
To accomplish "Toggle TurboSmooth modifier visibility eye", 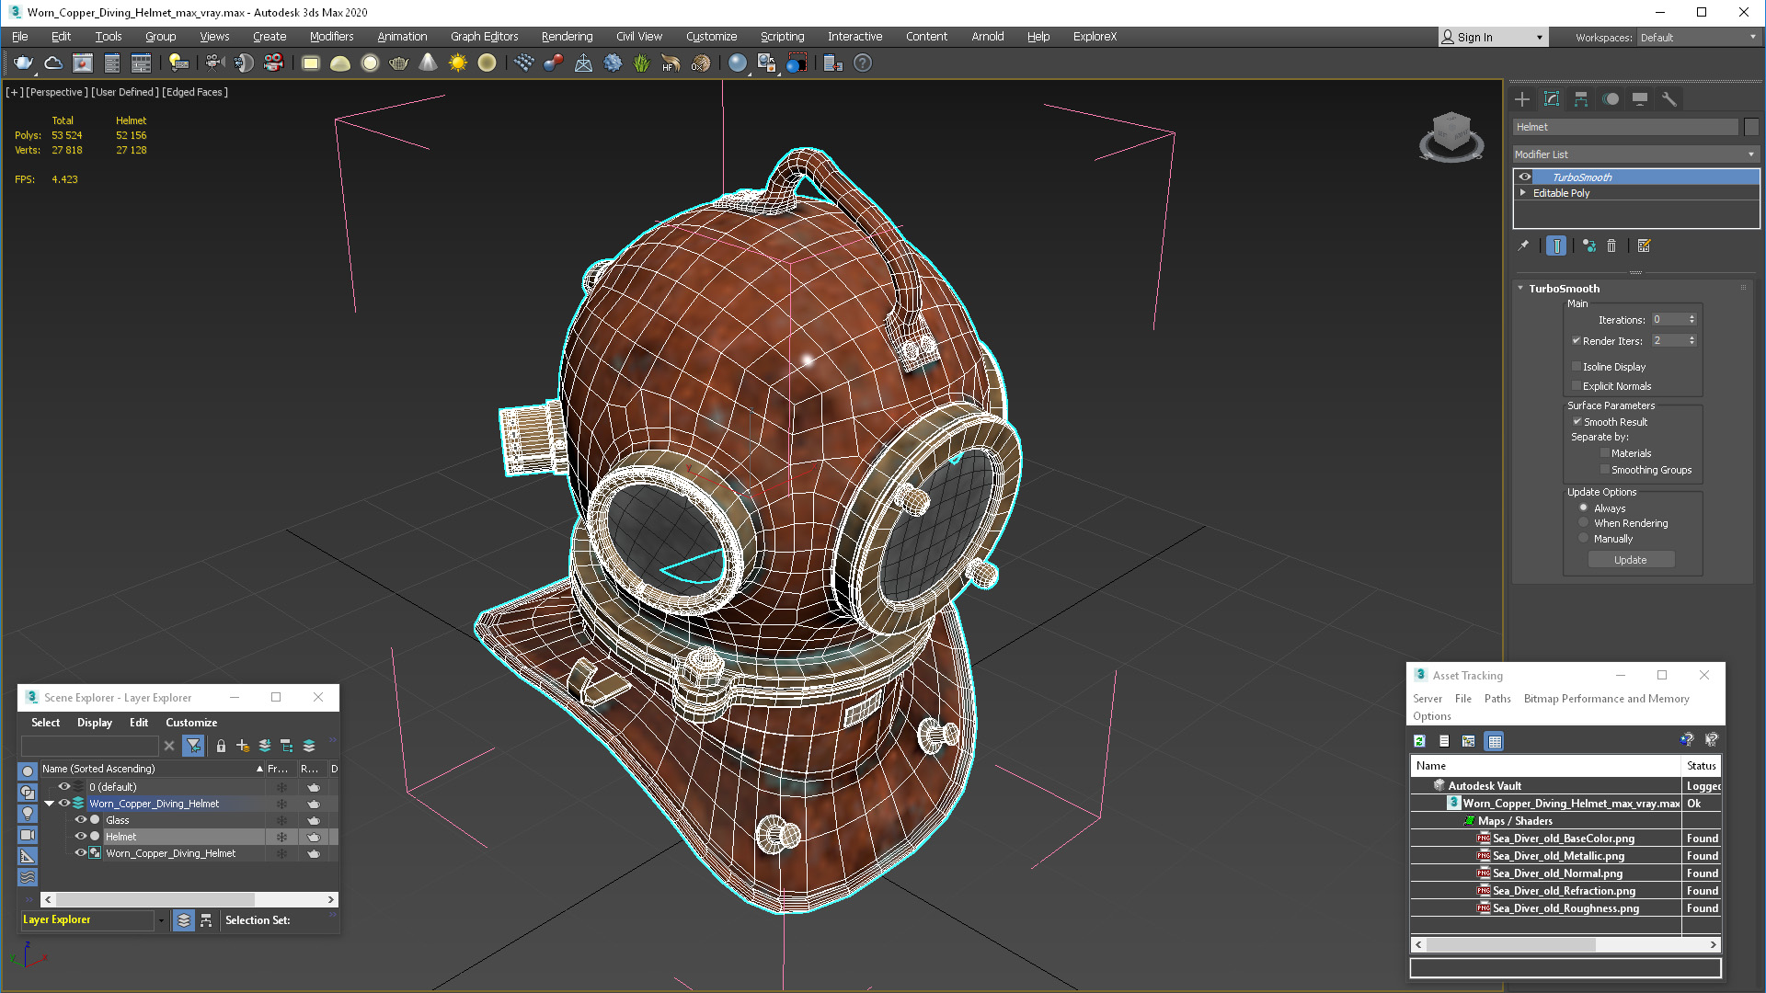I will click(x=1525, y=177).
